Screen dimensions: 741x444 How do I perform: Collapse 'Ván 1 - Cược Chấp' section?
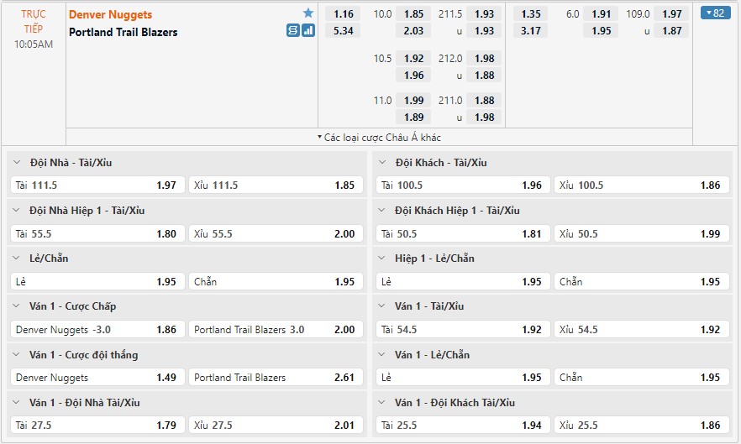coord(18,306)
